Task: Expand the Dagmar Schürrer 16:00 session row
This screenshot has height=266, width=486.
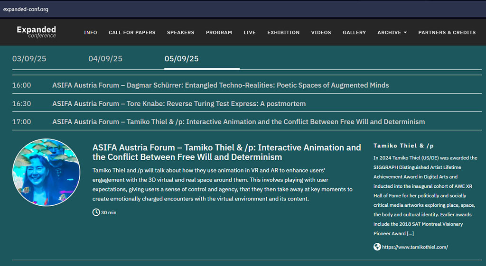Action: pyautogui.click(x=247, y=85)
